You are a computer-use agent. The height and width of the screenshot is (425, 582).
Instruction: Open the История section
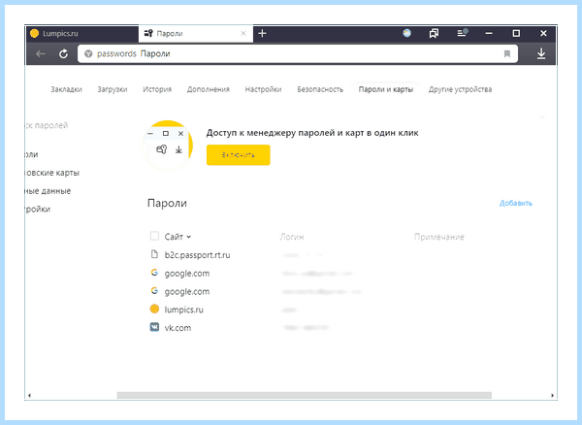[x=157, y=89]
